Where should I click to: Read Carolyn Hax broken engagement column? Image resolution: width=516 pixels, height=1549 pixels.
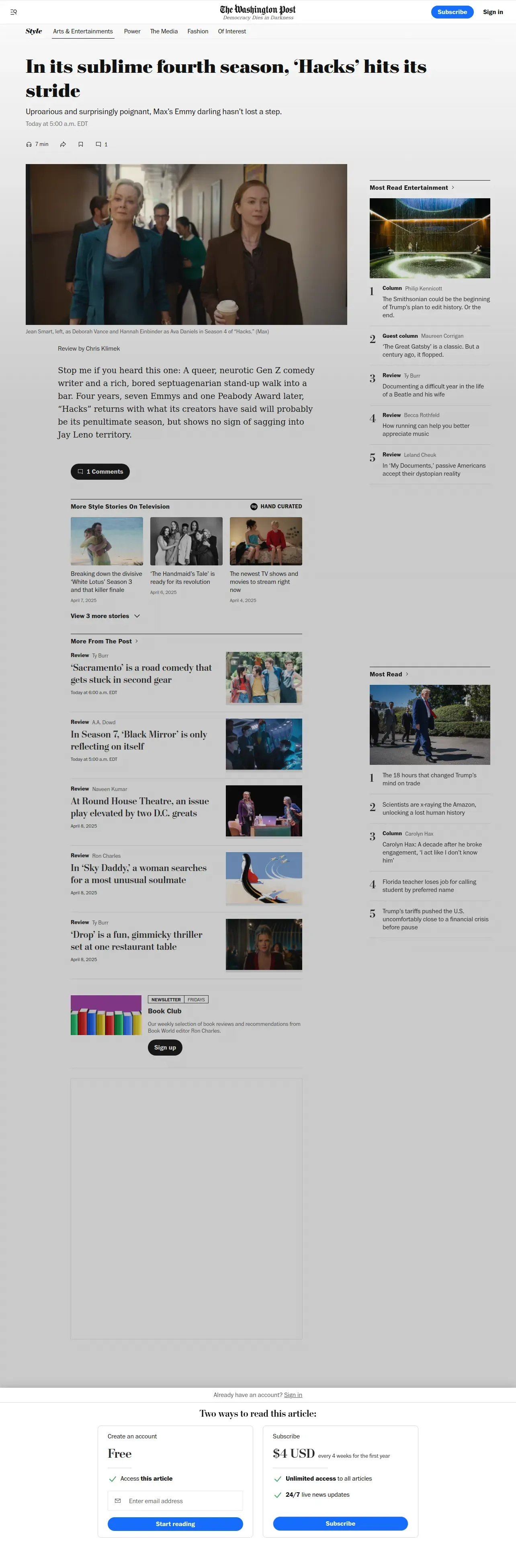[432, 852]
